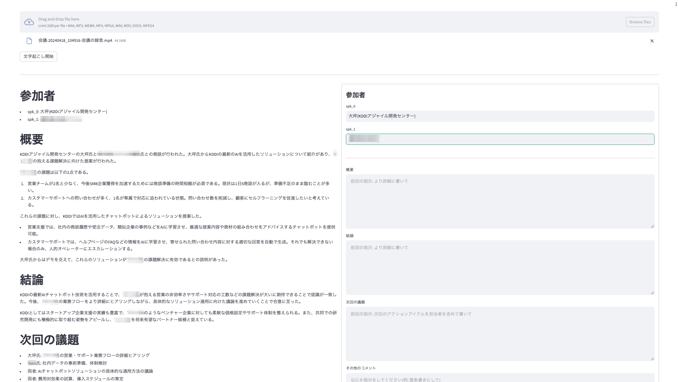
Task: Click the agenda item 両者: 費用対効果の試算
Action: point(75,379)
